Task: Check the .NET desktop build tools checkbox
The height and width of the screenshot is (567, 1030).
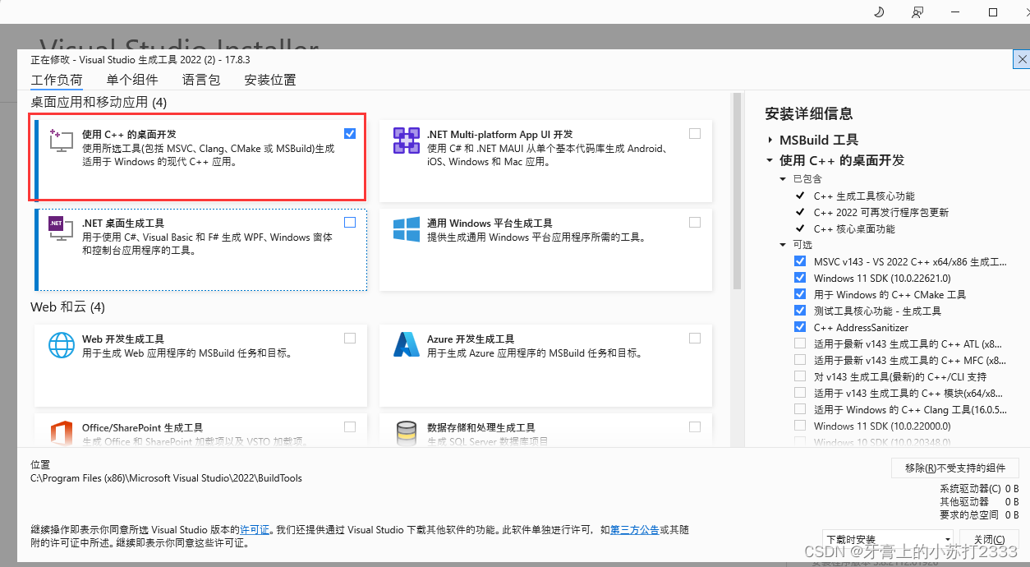Action: click(x=351, y=222)
